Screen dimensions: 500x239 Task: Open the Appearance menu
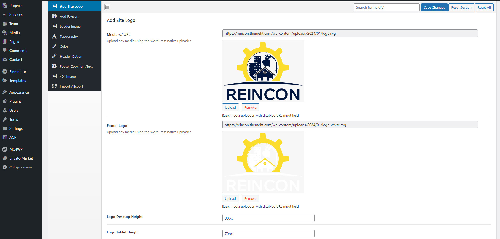point(19,92)
